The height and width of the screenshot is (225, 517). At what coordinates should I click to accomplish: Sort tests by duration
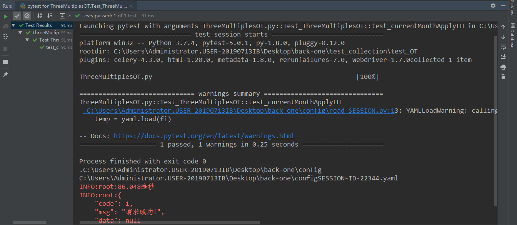50,16
